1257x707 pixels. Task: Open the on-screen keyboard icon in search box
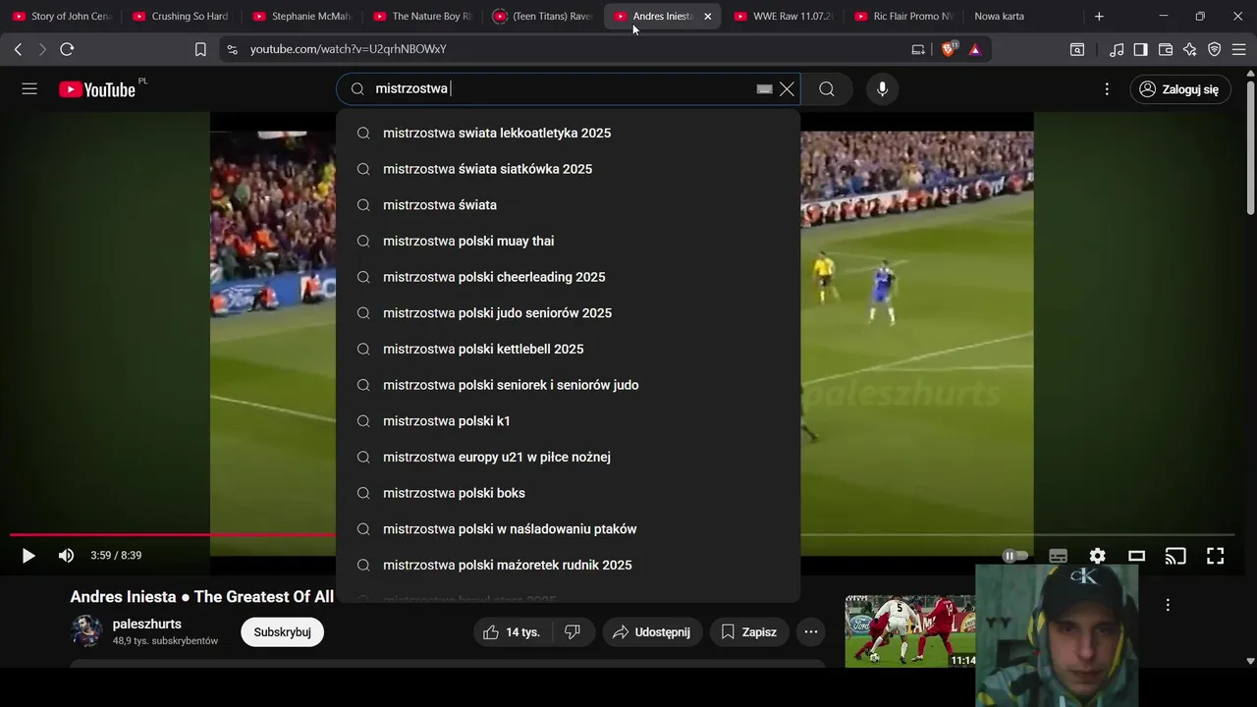pos(764,89)
